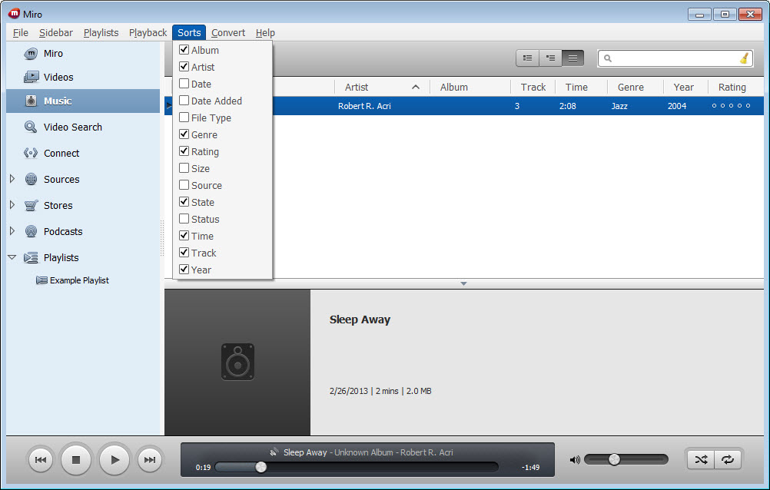The width and height of the screenshot is (770, 490).
Task: Uncheck the Artist sort checkbox
Action: 184,66
